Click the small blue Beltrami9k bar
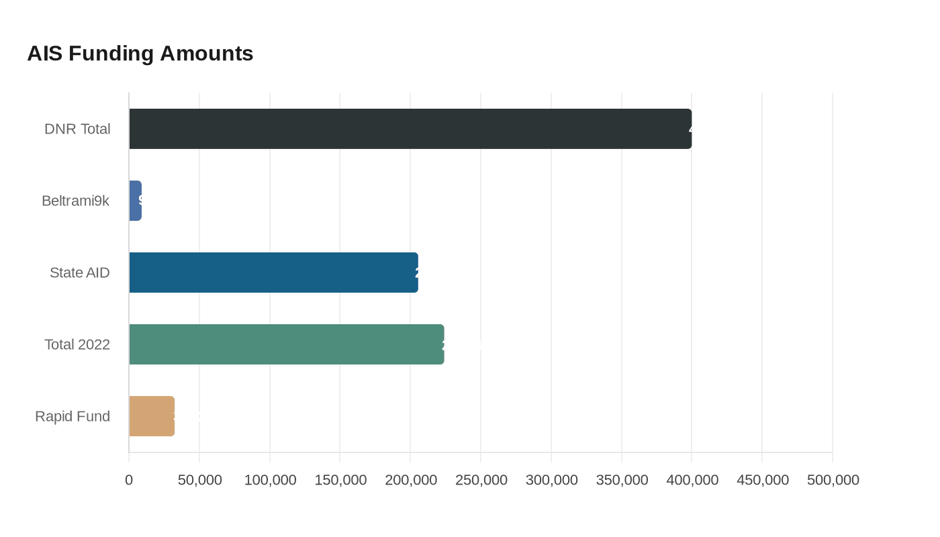The image size is (940, 537). click(135, 201)
